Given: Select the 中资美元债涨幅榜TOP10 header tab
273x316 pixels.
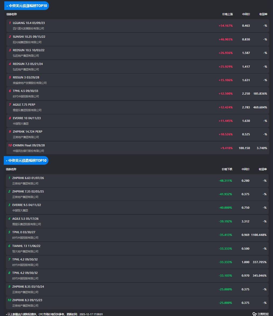Looking at the screenshot, I should click(26, 6).
